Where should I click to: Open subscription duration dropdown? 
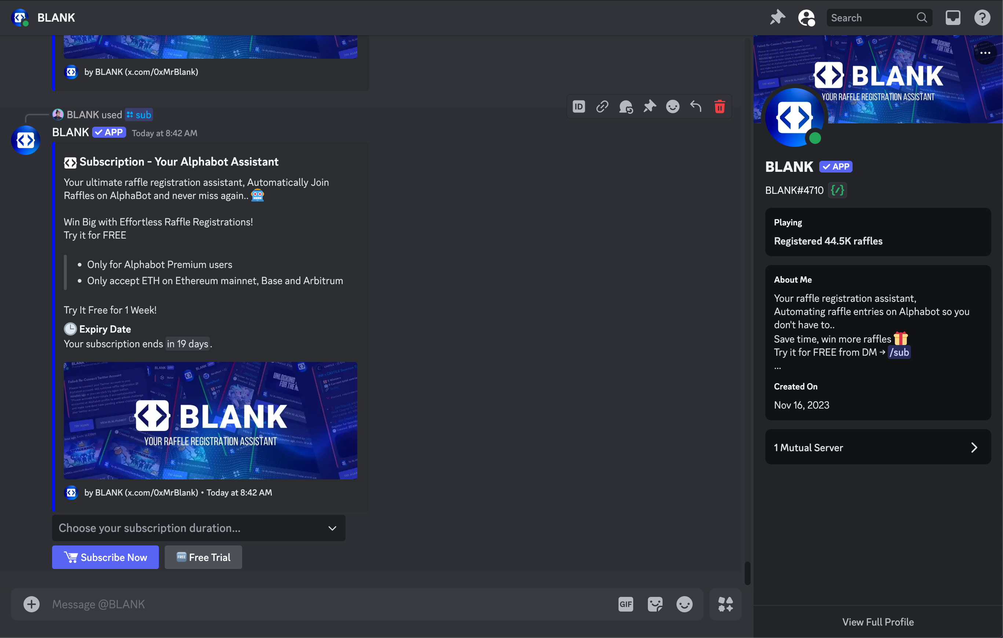pos(199,528)
